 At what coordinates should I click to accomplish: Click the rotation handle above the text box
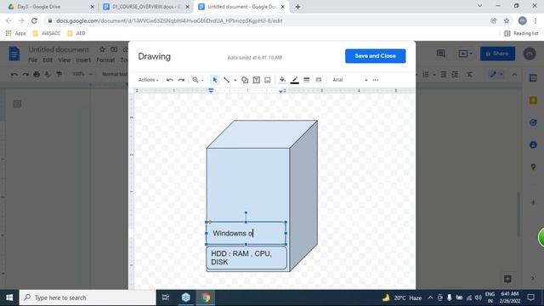pyautogui.click(x=246, y=212)
